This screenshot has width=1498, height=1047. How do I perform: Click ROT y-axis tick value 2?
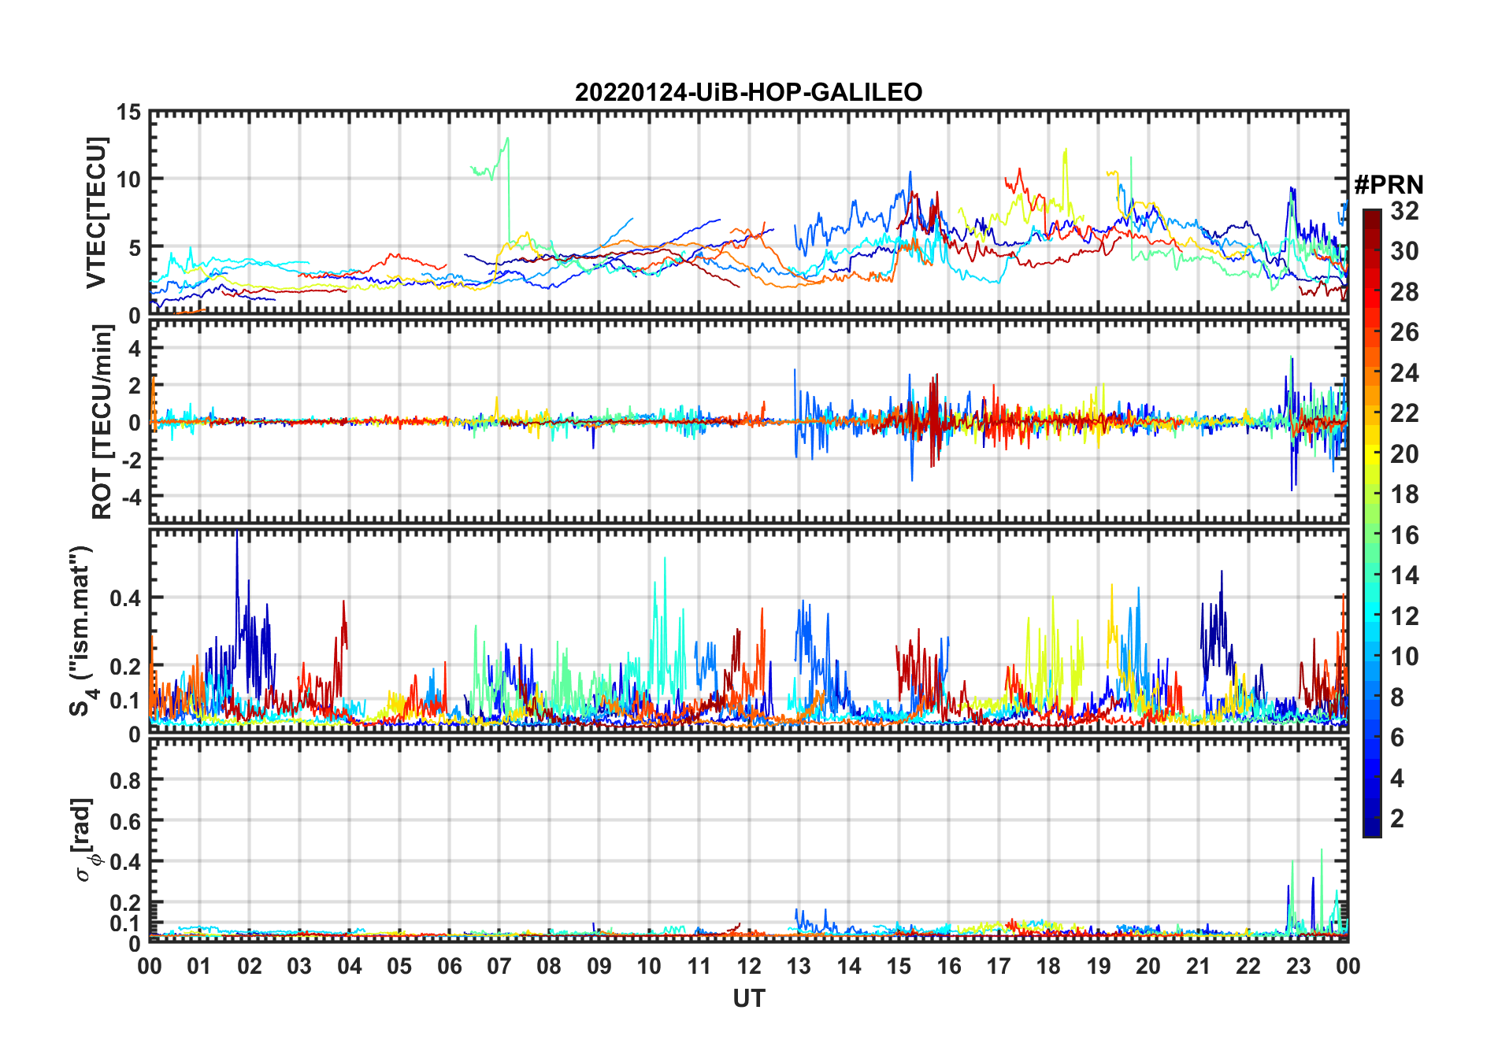point(135,385)
